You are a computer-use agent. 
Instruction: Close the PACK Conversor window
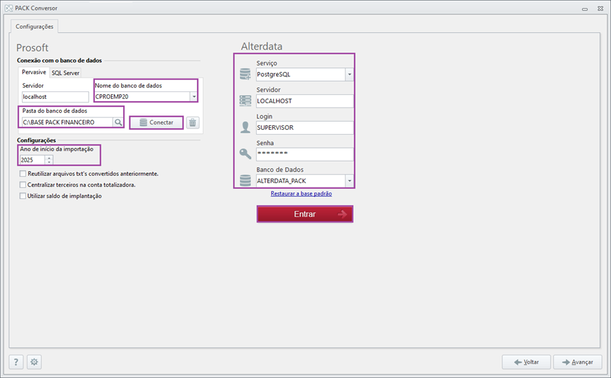pos(601,8)
